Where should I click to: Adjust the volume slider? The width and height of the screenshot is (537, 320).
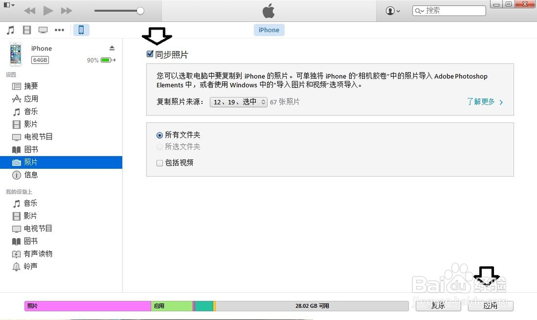click(x=141, y=10)
